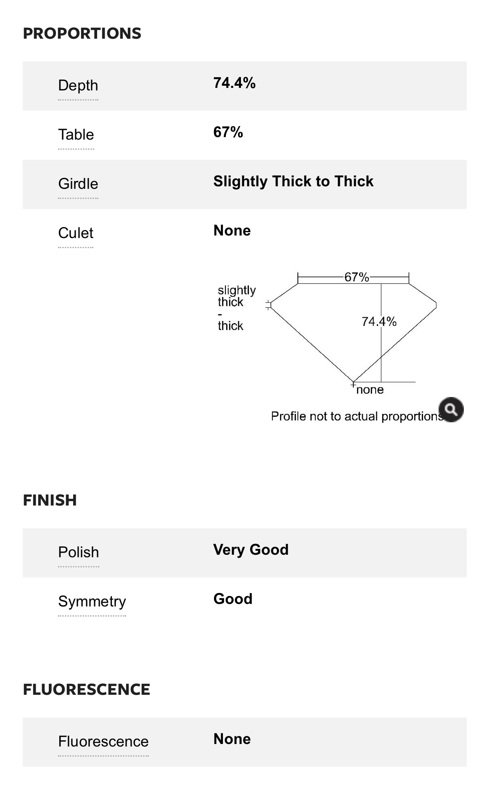Click the FINISH section heading
The image size is (492, 789).
coord(50,500)
